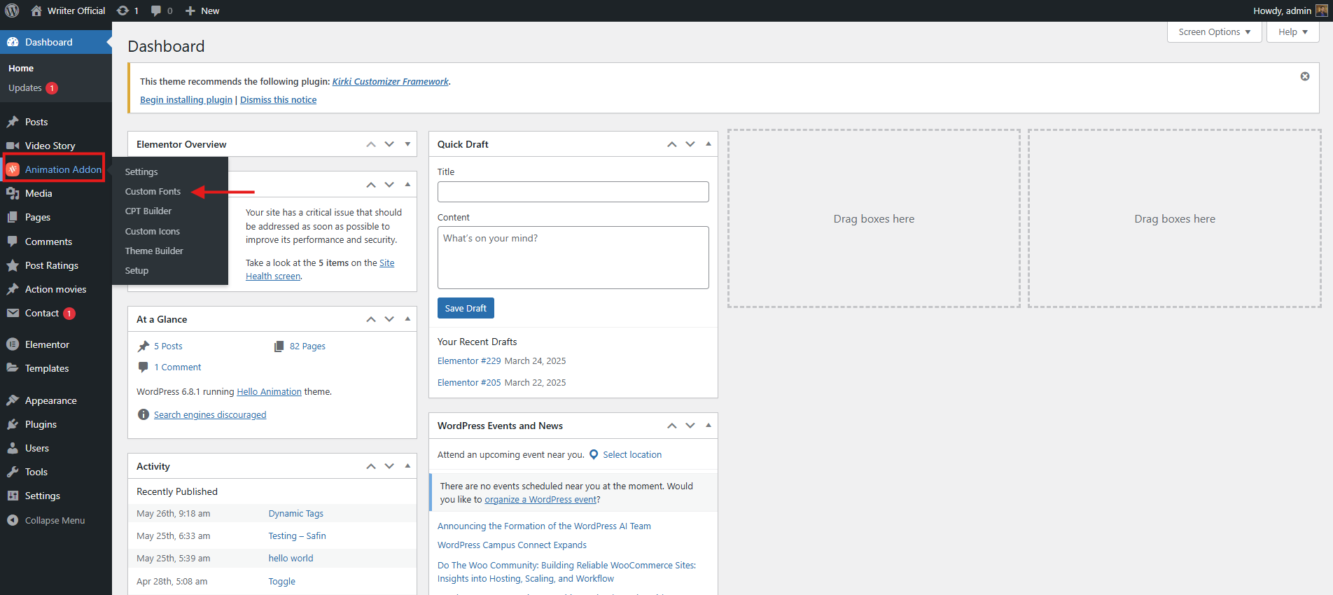Image resolution: width=1333 pixels, height=595 pixels.
Task: Open Custom Icons in submenu
Action: click(153, 231)
